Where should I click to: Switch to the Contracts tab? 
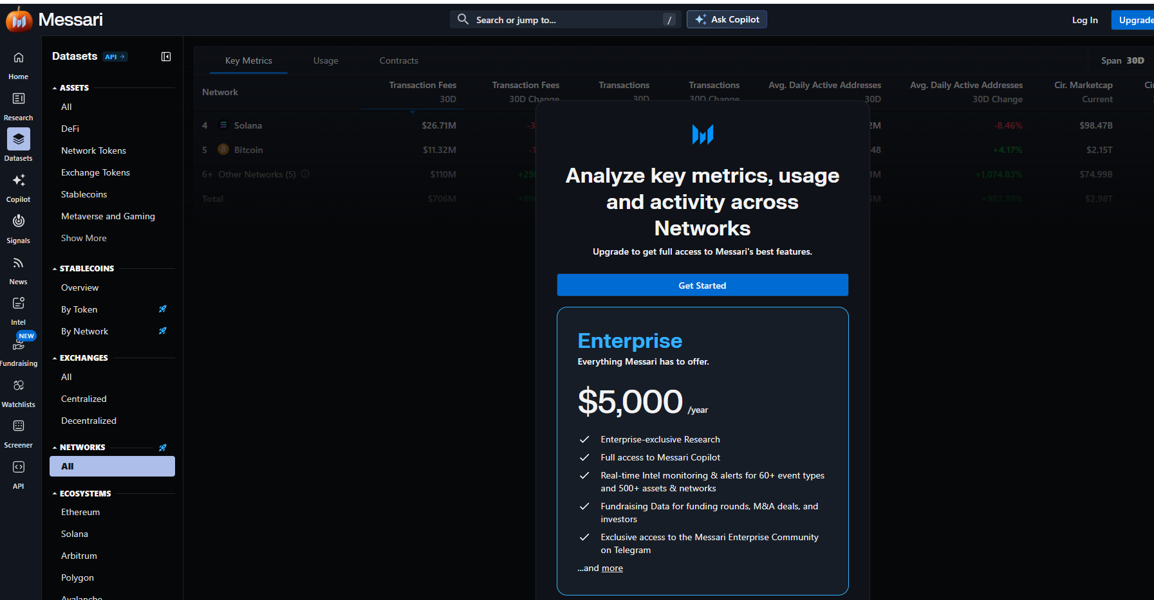coord(399,60)
